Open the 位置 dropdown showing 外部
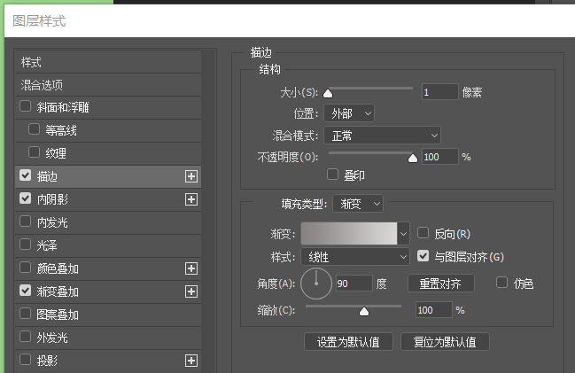This screenshot has height=373, width=575. point(349,113)
